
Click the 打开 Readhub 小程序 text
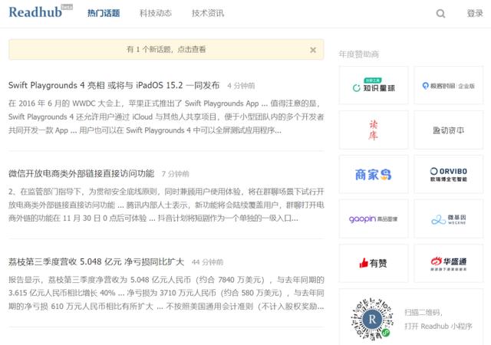pos(438,326)
